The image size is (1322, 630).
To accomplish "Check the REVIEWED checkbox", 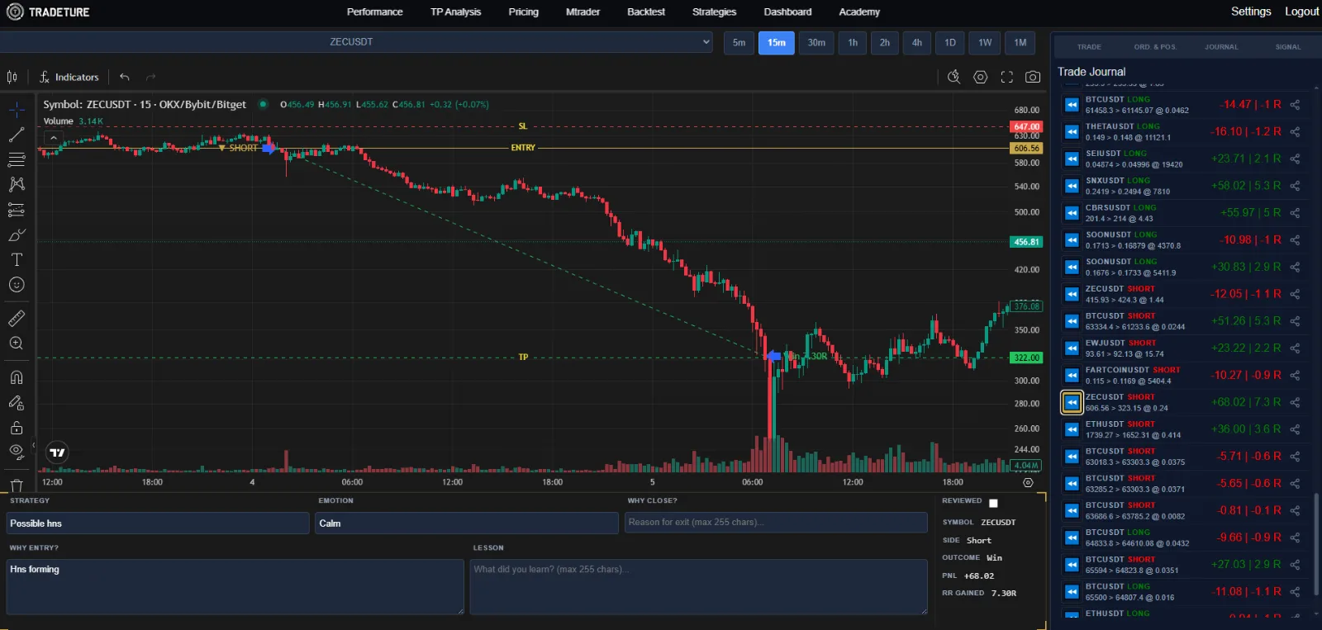I will point(993,503).
